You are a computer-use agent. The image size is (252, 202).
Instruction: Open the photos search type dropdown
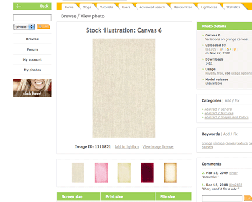[24, 27]
